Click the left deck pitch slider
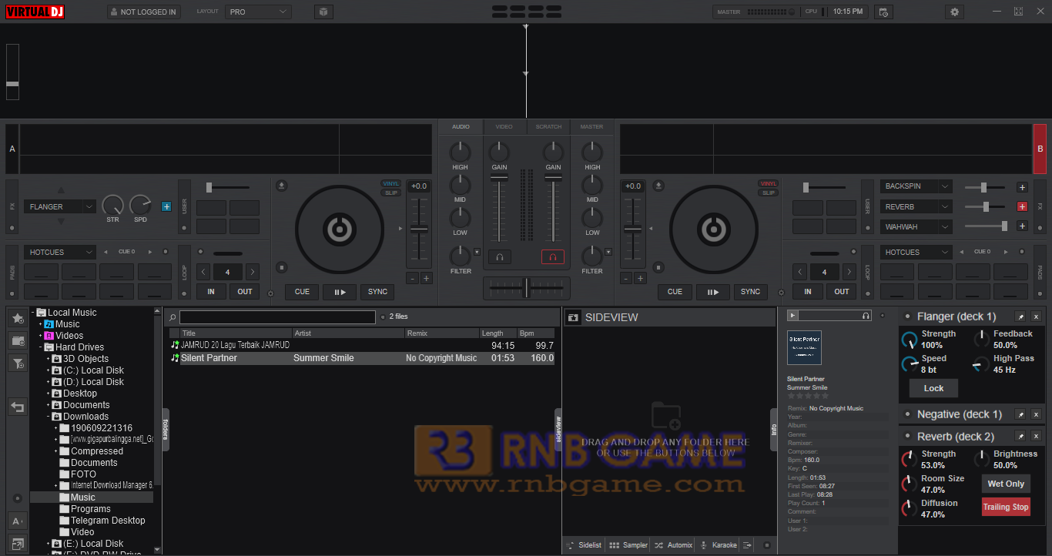 pos(419,229)
